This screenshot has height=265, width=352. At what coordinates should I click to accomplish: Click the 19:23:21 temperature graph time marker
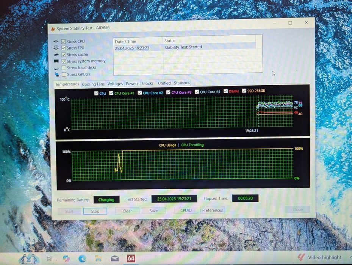point(252,131)
